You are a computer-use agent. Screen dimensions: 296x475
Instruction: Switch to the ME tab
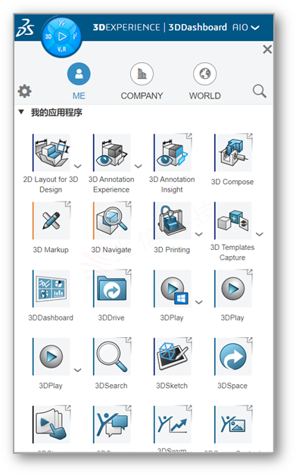click(x=79, y=81)
